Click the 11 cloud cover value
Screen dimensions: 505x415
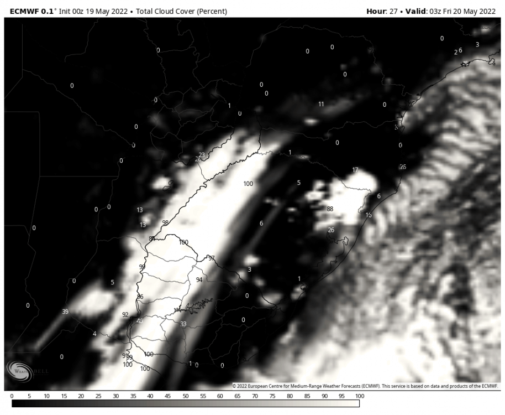coord(321,104)
